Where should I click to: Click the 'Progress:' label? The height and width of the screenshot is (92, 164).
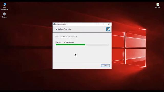(x=58, y=42)
